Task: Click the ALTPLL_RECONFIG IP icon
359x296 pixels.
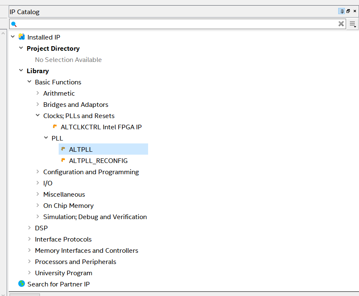Action: tap(63, 160)
